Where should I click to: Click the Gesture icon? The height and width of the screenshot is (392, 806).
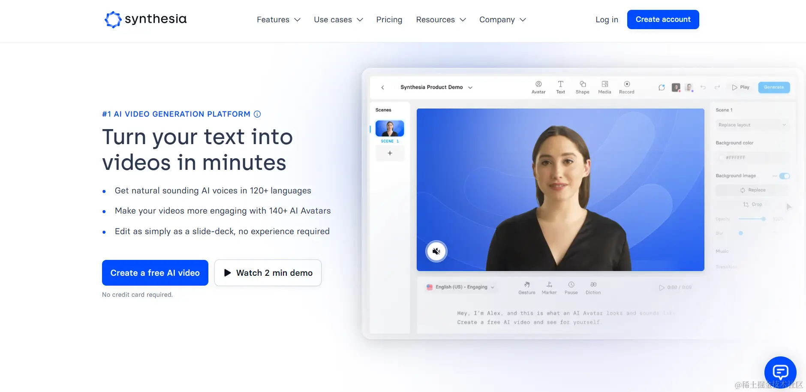(527, 288)
